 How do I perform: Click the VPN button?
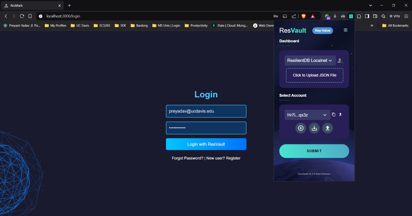coord(394,16)
